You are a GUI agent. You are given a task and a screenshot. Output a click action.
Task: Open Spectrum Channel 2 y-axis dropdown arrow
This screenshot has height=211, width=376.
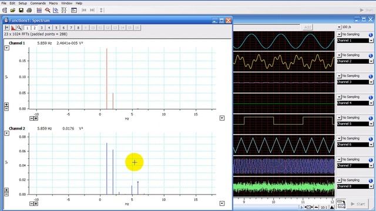(6, 133)
